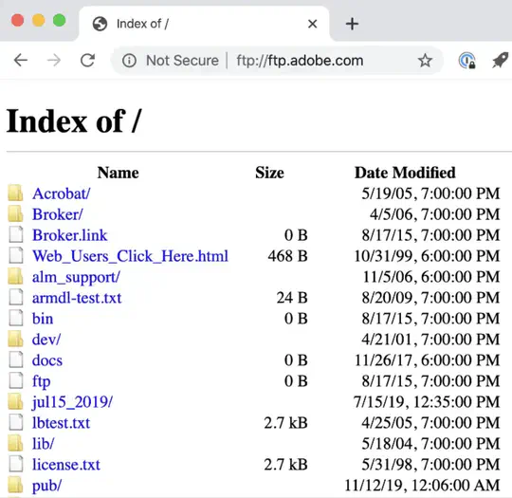Viewport: 512px width, 498px height.
Task: View the license.txt file
Action: click(x=66, y=465)
